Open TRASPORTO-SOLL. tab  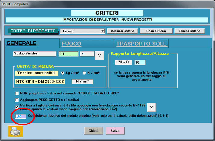(142, 44)
